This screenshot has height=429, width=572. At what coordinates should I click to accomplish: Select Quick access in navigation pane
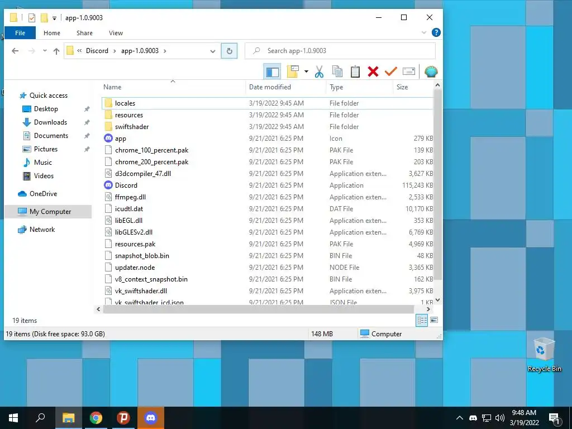49,96
